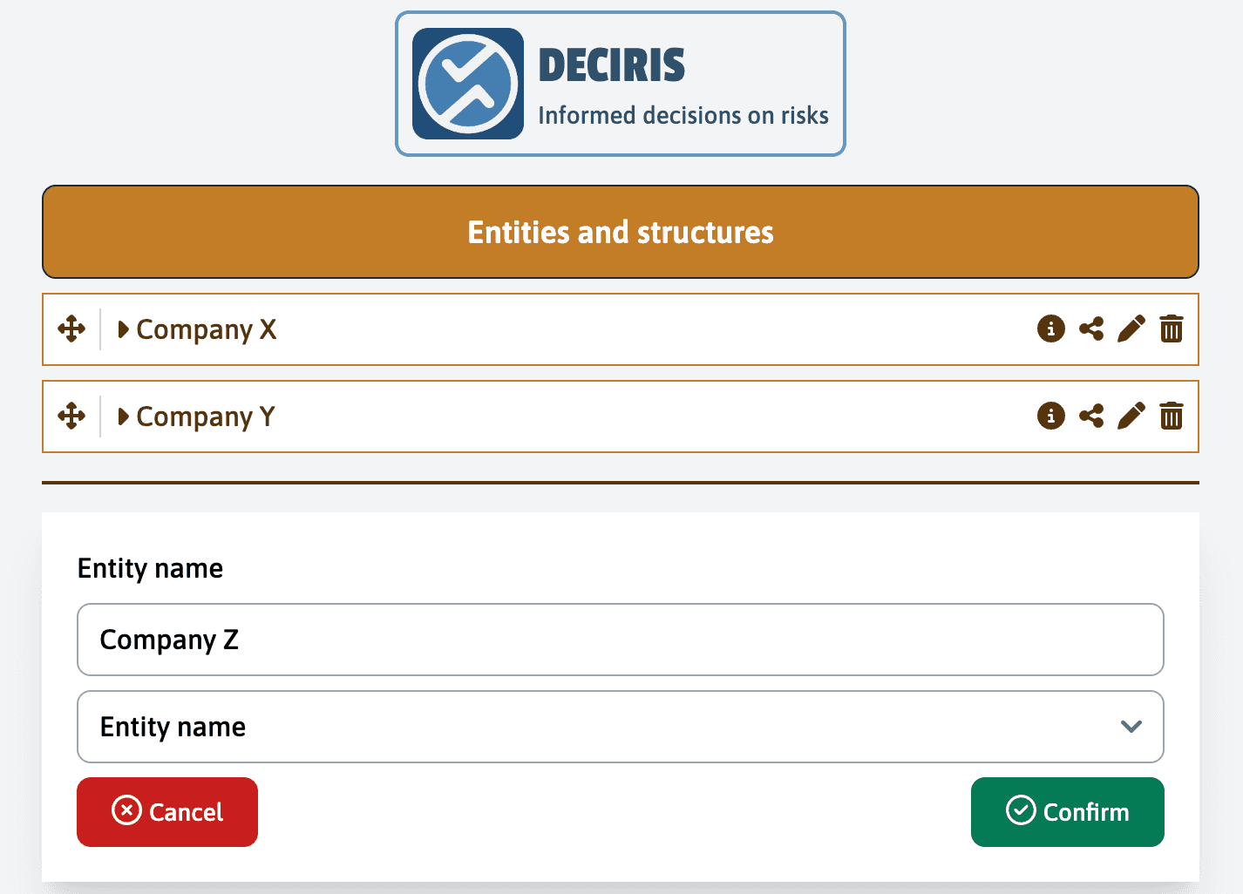
Task: Delete Company X with the trash icon
Action: point(1172,329)
